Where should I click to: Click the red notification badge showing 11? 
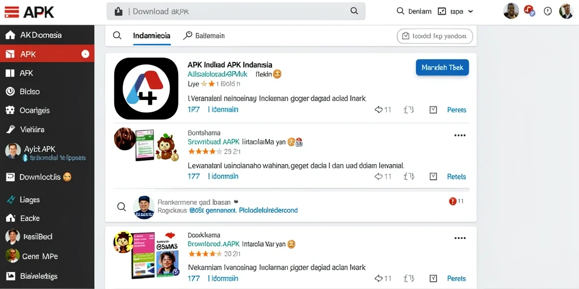pyautogui.click(x=452, y=202)
